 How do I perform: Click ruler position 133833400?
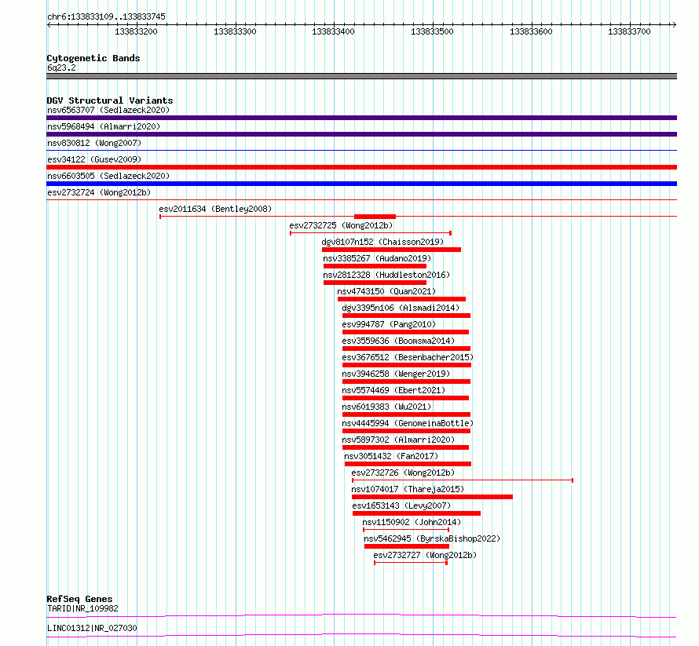(x=334, y=31)
